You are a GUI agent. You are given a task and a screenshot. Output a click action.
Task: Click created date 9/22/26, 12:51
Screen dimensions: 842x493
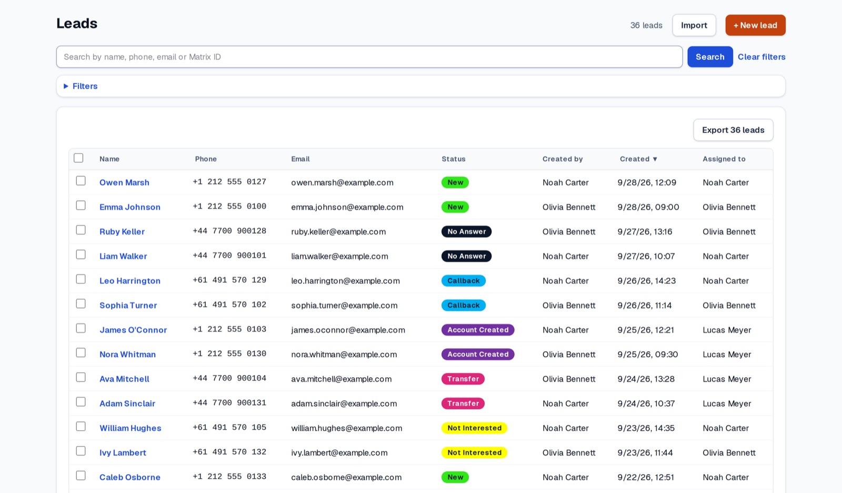coord(646,478)
